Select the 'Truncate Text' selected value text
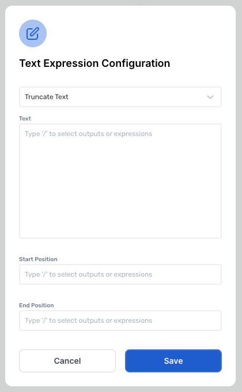Screen dimensions: 242x392 coord(47,97)
